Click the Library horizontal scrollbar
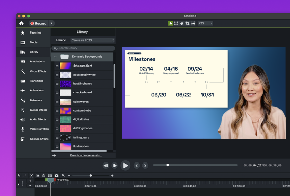The image size is (290, 196). point(79,151)
